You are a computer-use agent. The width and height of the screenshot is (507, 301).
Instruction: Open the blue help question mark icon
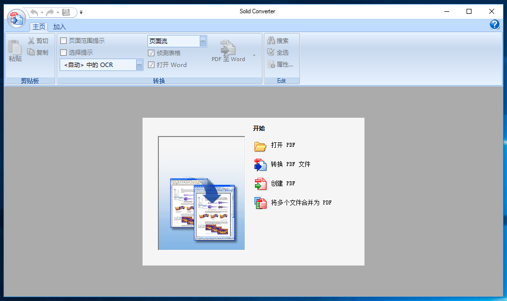pyautogui.click(x=495, y=25)
